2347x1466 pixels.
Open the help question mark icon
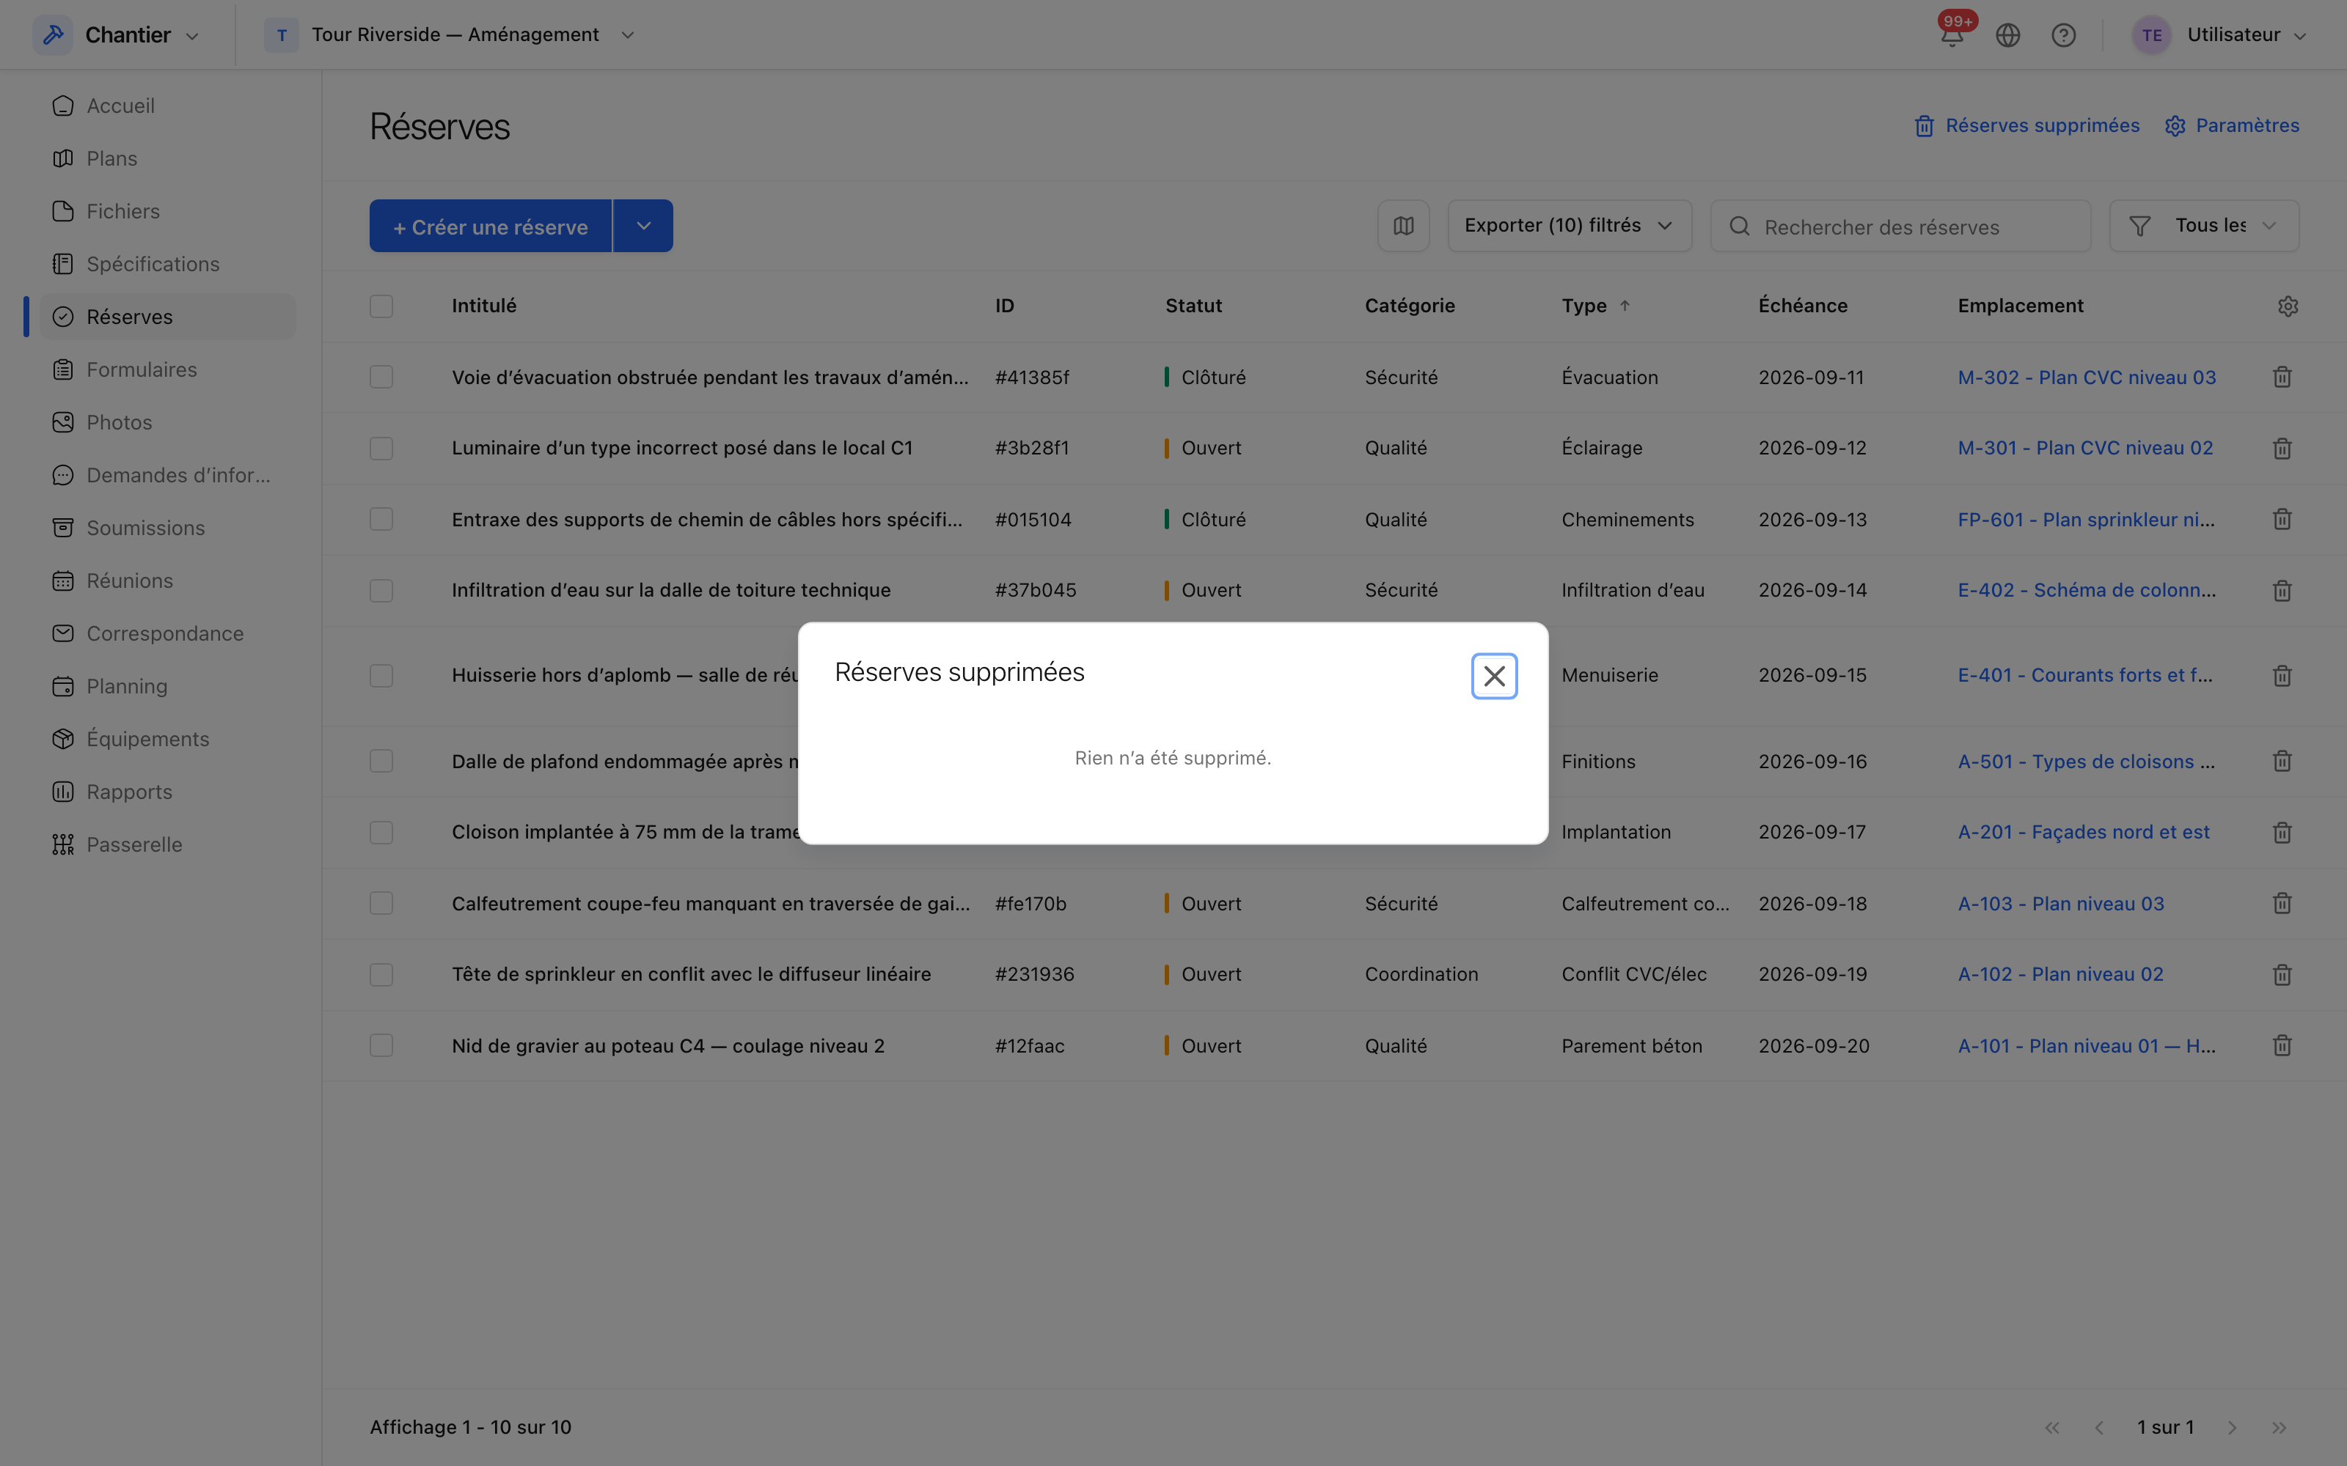click(x=2063, y=35)
